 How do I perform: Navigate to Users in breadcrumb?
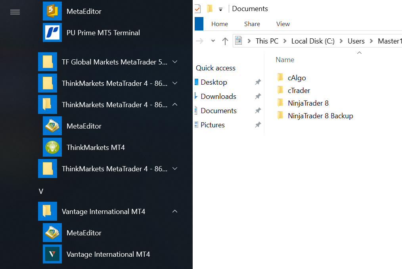[x=356, y=41]
